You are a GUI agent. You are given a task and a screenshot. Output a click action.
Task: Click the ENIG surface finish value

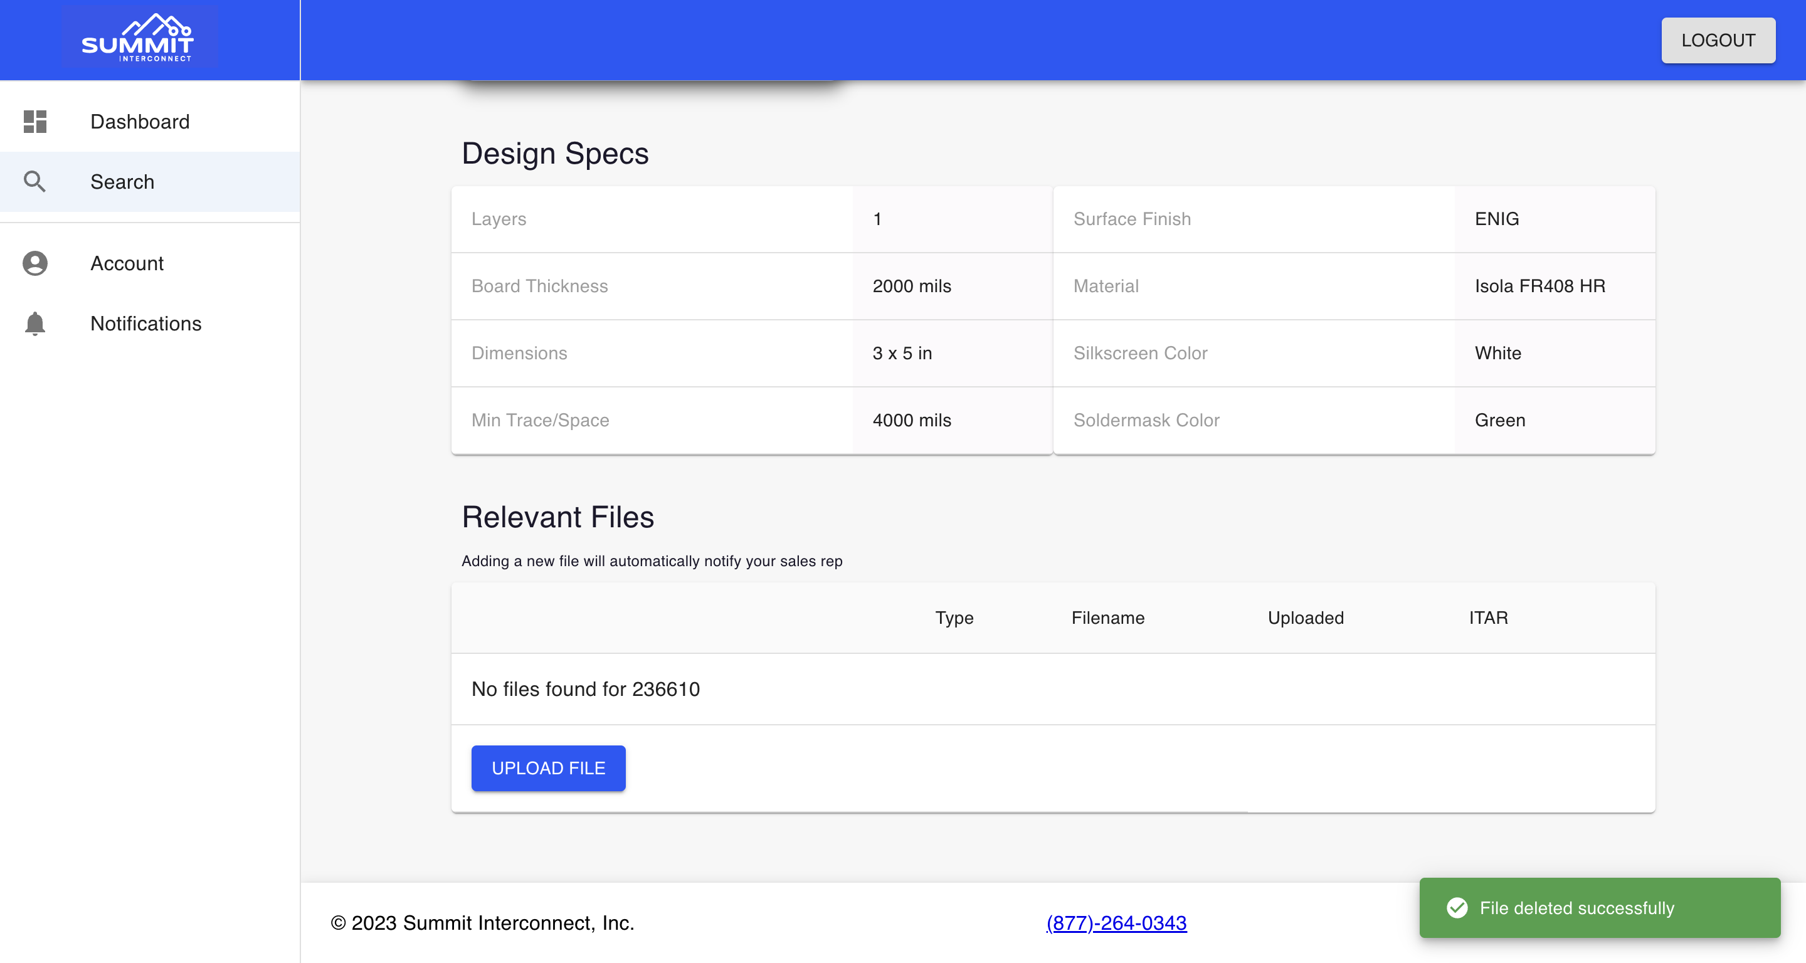[x=1496, y=219]
